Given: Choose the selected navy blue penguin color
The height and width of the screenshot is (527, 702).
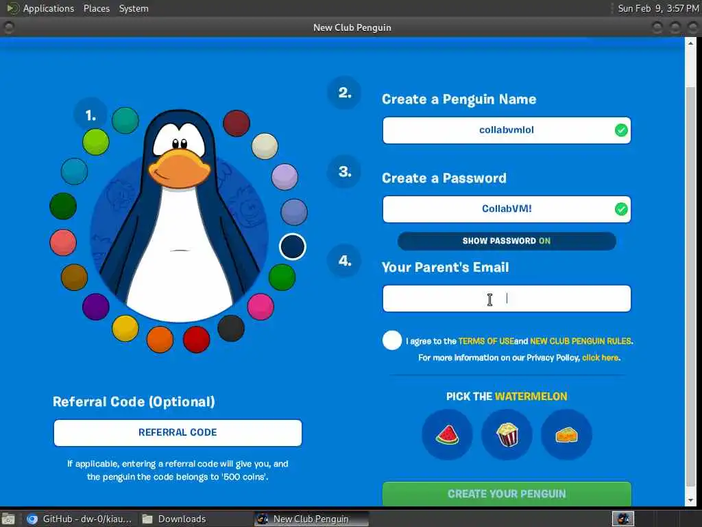Looking at the screenshot, I should (x=293, y=246).
